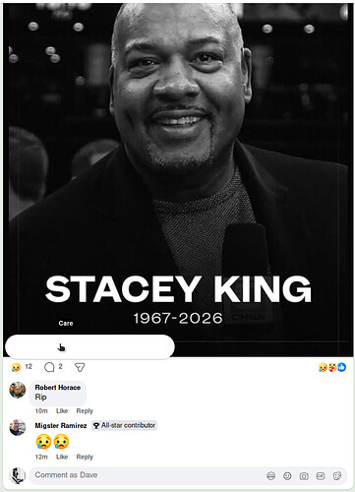The image size is (355, 492).
Task: Open Robert Horace's profile name link
Action: point(58,388)
